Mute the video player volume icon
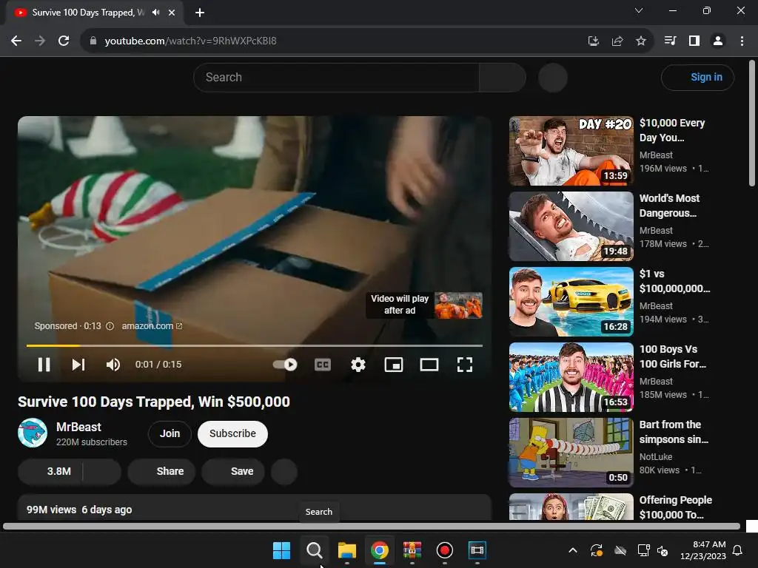 [x=113, y=365]
